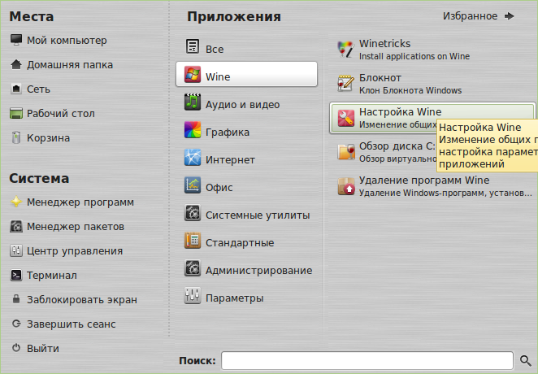538x374 pixels.
Task: Focus the Поиск search field
Action: coord(367,360)
